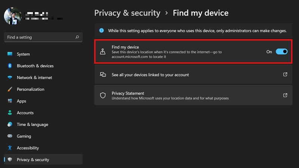This screenshot has height=168, width=299.
Task: Click the System monitor icon in sidebar
Action: pos(10,54)
